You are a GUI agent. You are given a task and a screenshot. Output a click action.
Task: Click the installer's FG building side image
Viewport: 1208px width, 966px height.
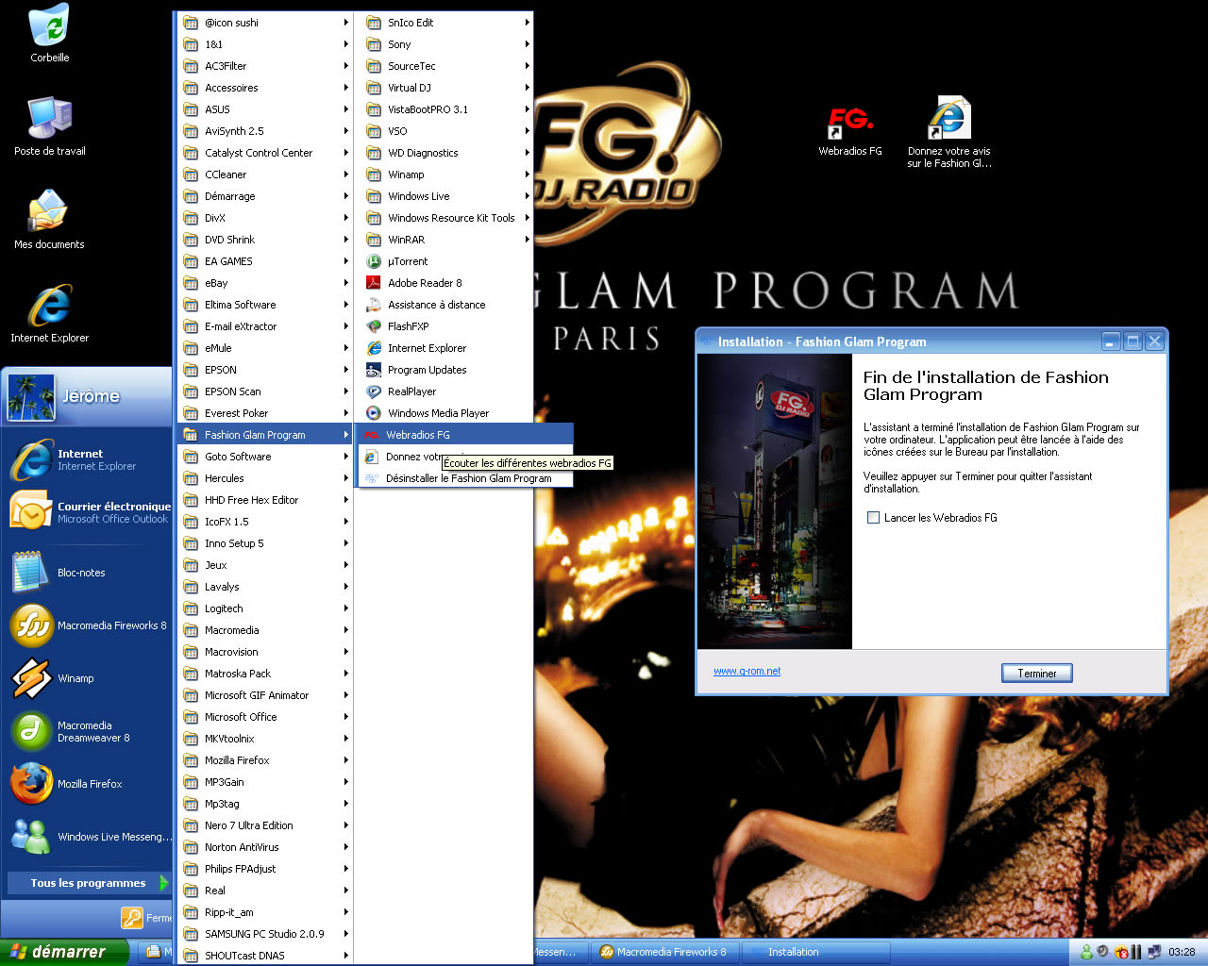(775, 501)
